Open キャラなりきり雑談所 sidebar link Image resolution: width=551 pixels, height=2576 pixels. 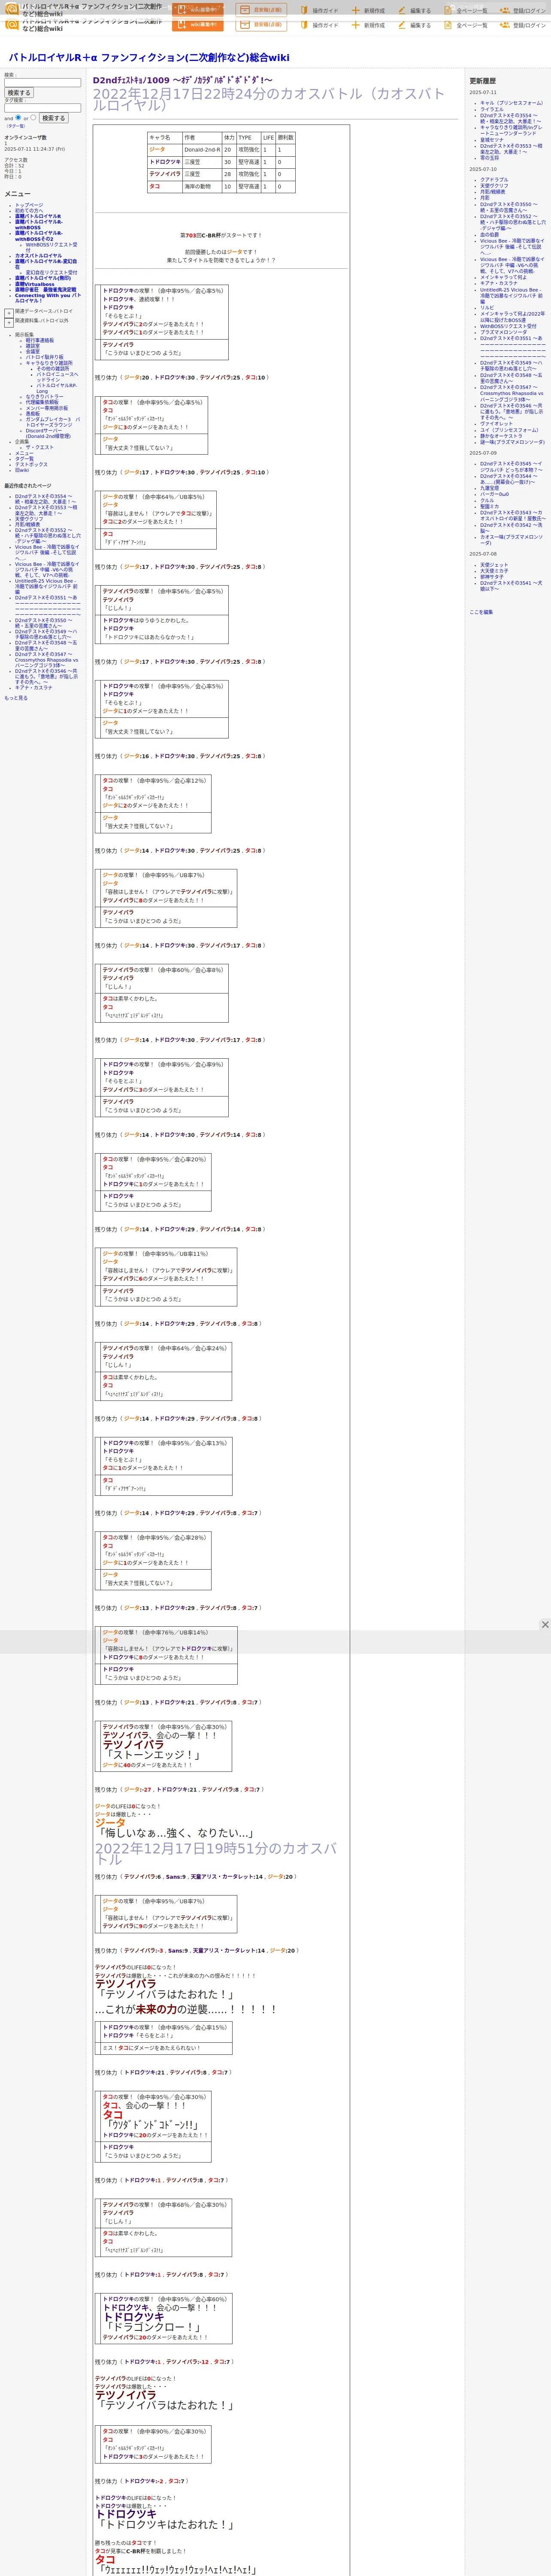point(49,363)
